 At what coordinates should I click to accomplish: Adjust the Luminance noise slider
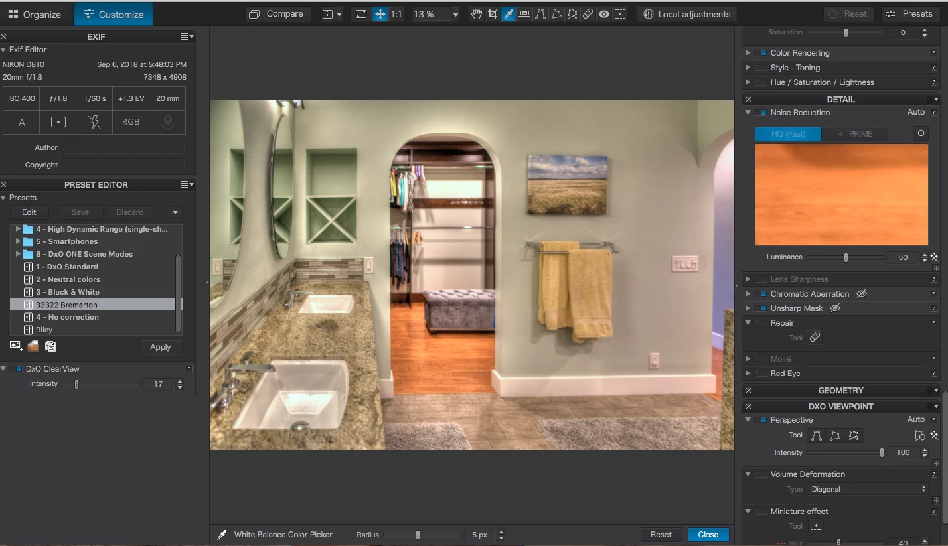[x=846, y=257]
